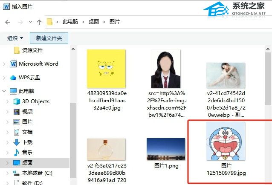Select the skyline 图片1.png thumbnail
The image size is (272, 185).
coord(166,149)
